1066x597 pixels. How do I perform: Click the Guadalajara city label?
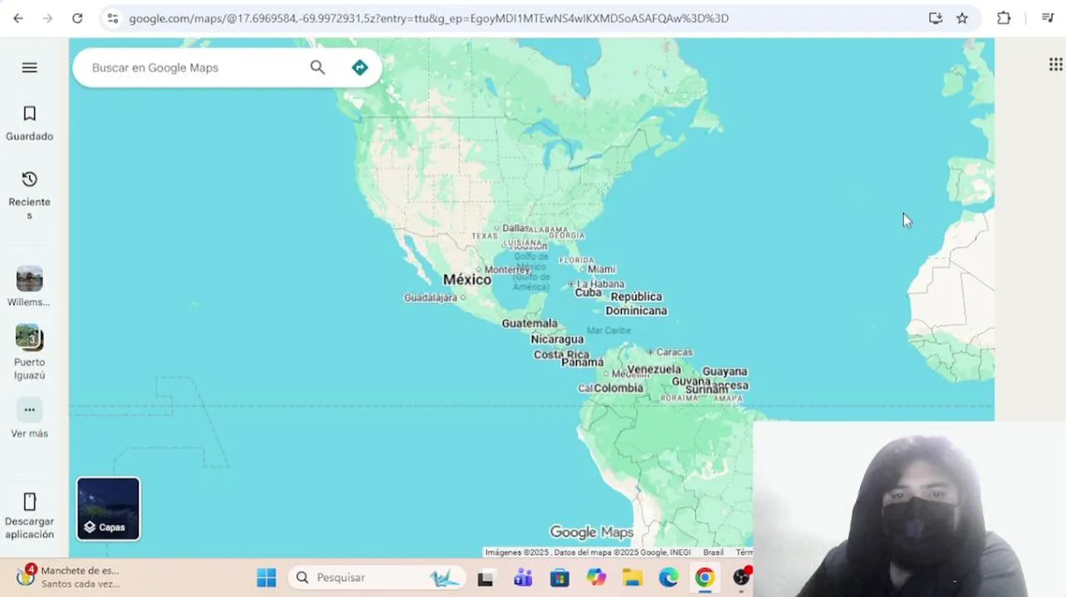point(431,298)
